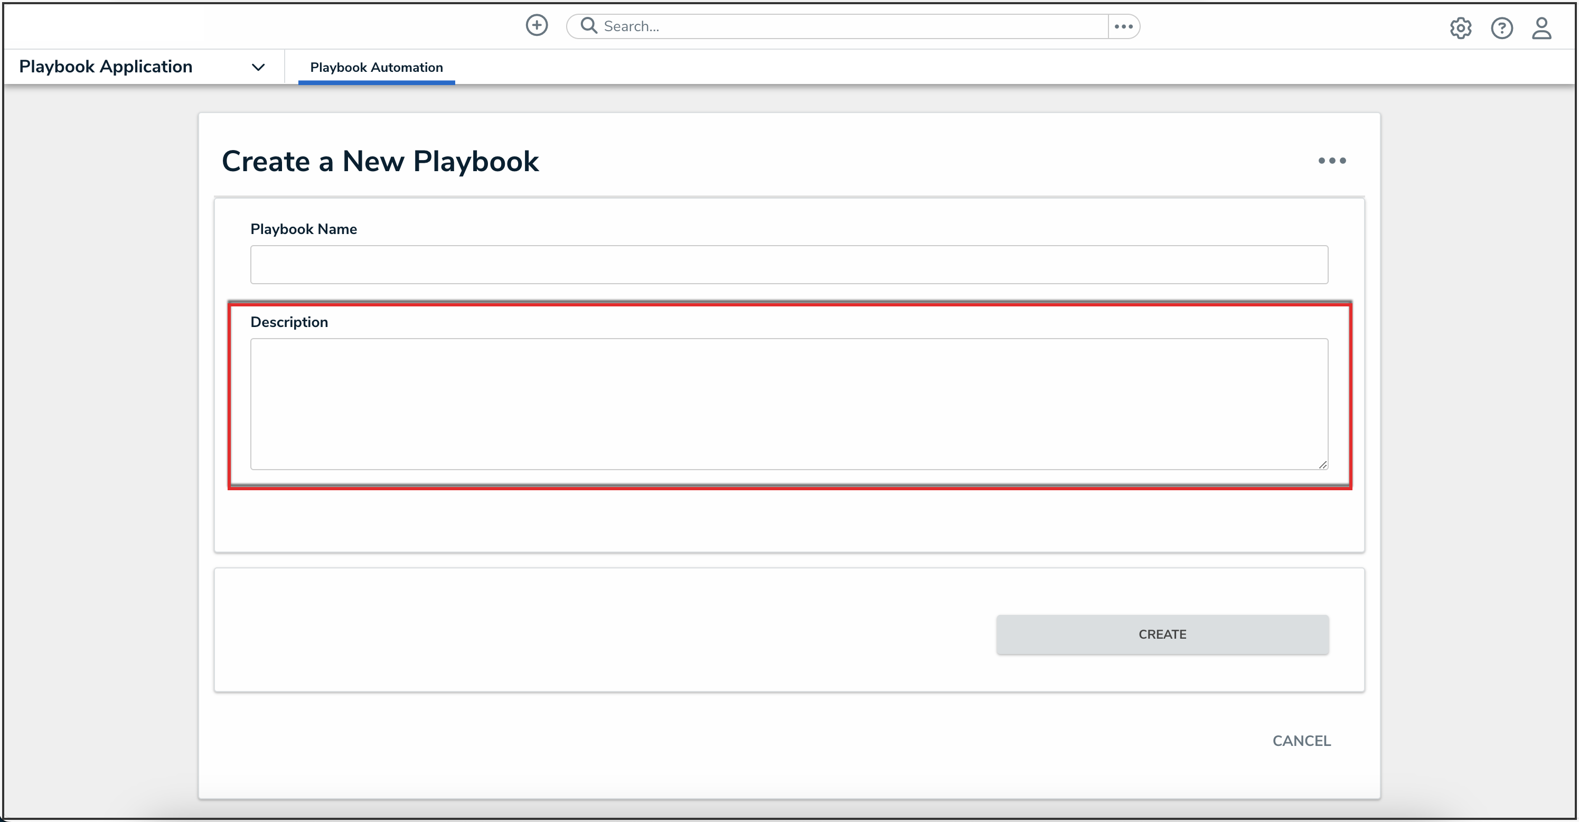This screenshot has height=822, width=1579.
Task: Click the Playbook Name label
Action: (304, 229)
